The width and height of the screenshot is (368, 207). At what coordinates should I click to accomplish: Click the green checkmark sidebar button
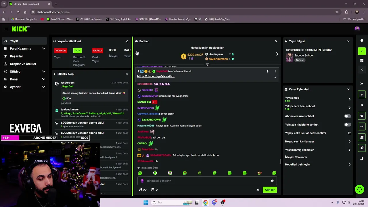pyautogui.click(x=362, y=51)
